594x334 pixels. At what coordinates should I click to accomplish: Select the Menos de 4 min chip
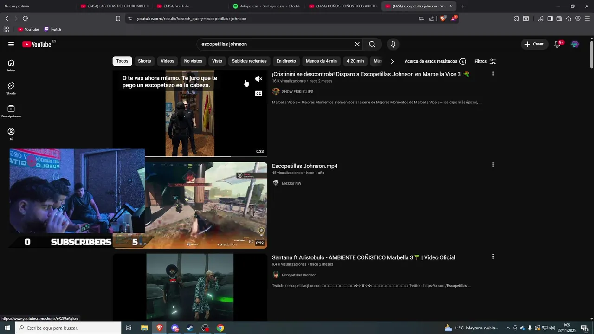[x=321, y=61]
